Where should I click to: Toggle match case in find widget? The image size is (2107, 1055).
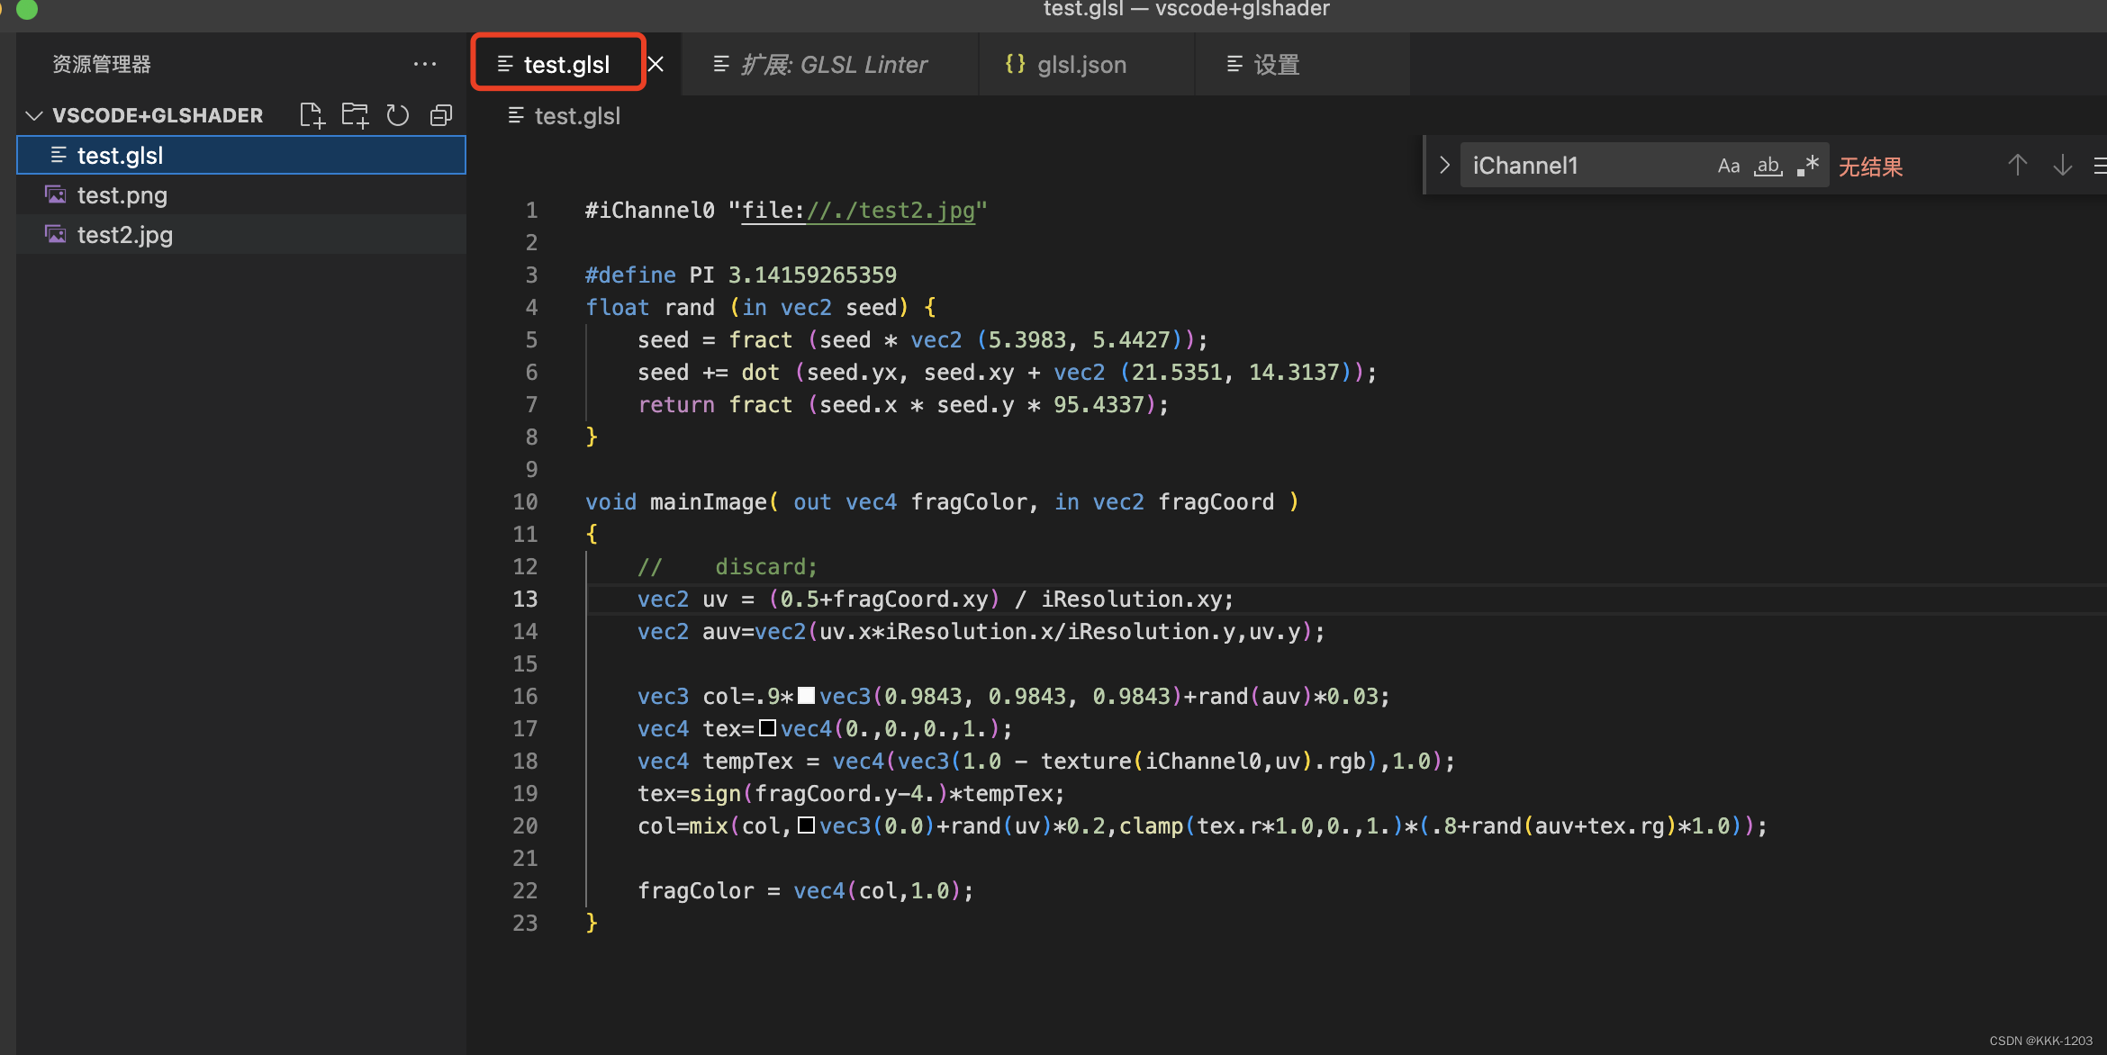coord(1728,166)
